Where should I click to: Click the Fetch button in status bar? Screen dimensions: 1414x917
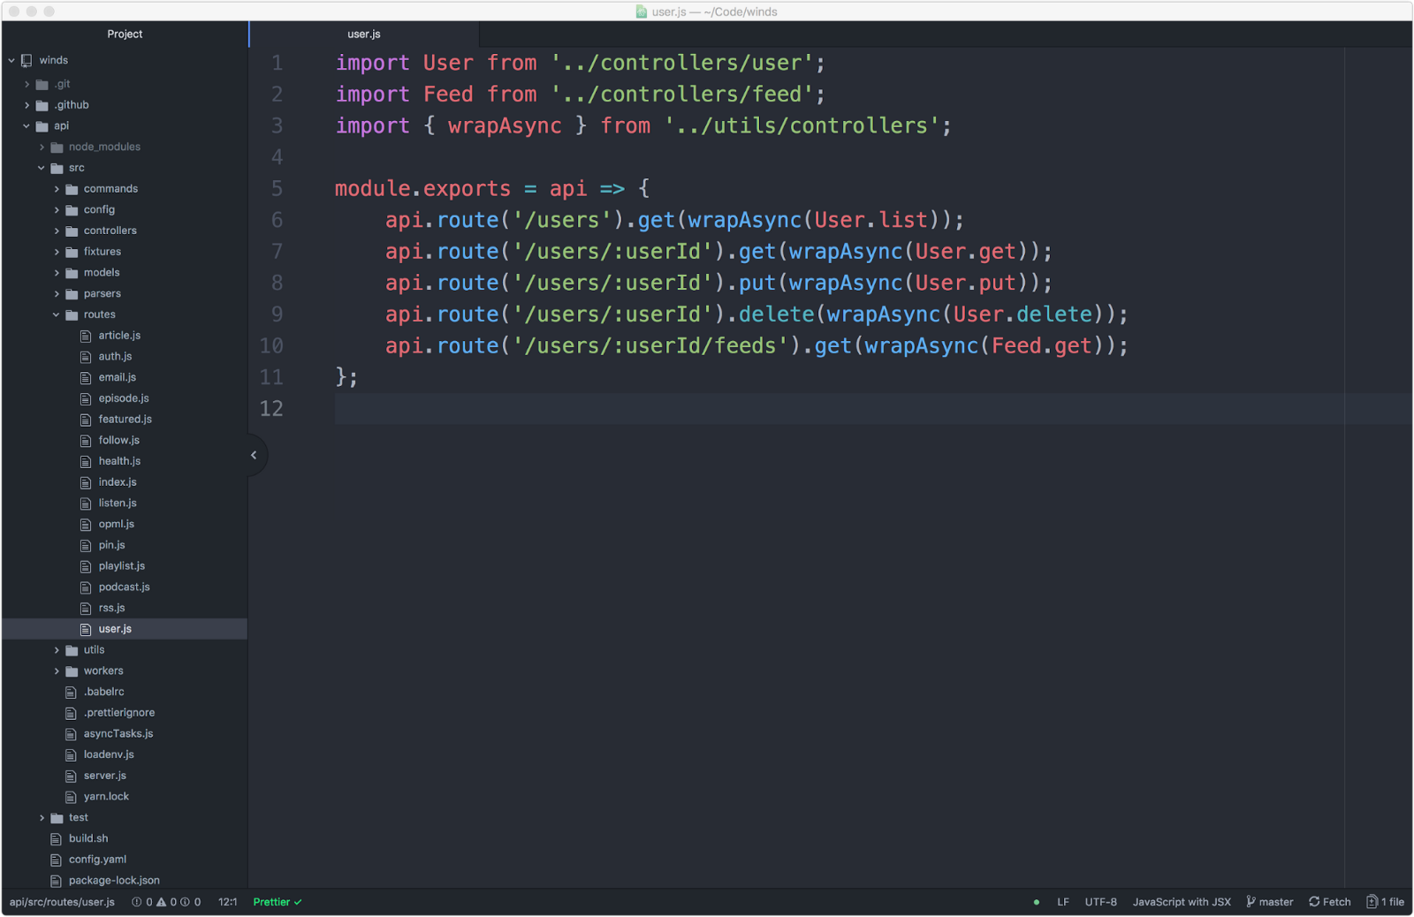[1330, 902]
